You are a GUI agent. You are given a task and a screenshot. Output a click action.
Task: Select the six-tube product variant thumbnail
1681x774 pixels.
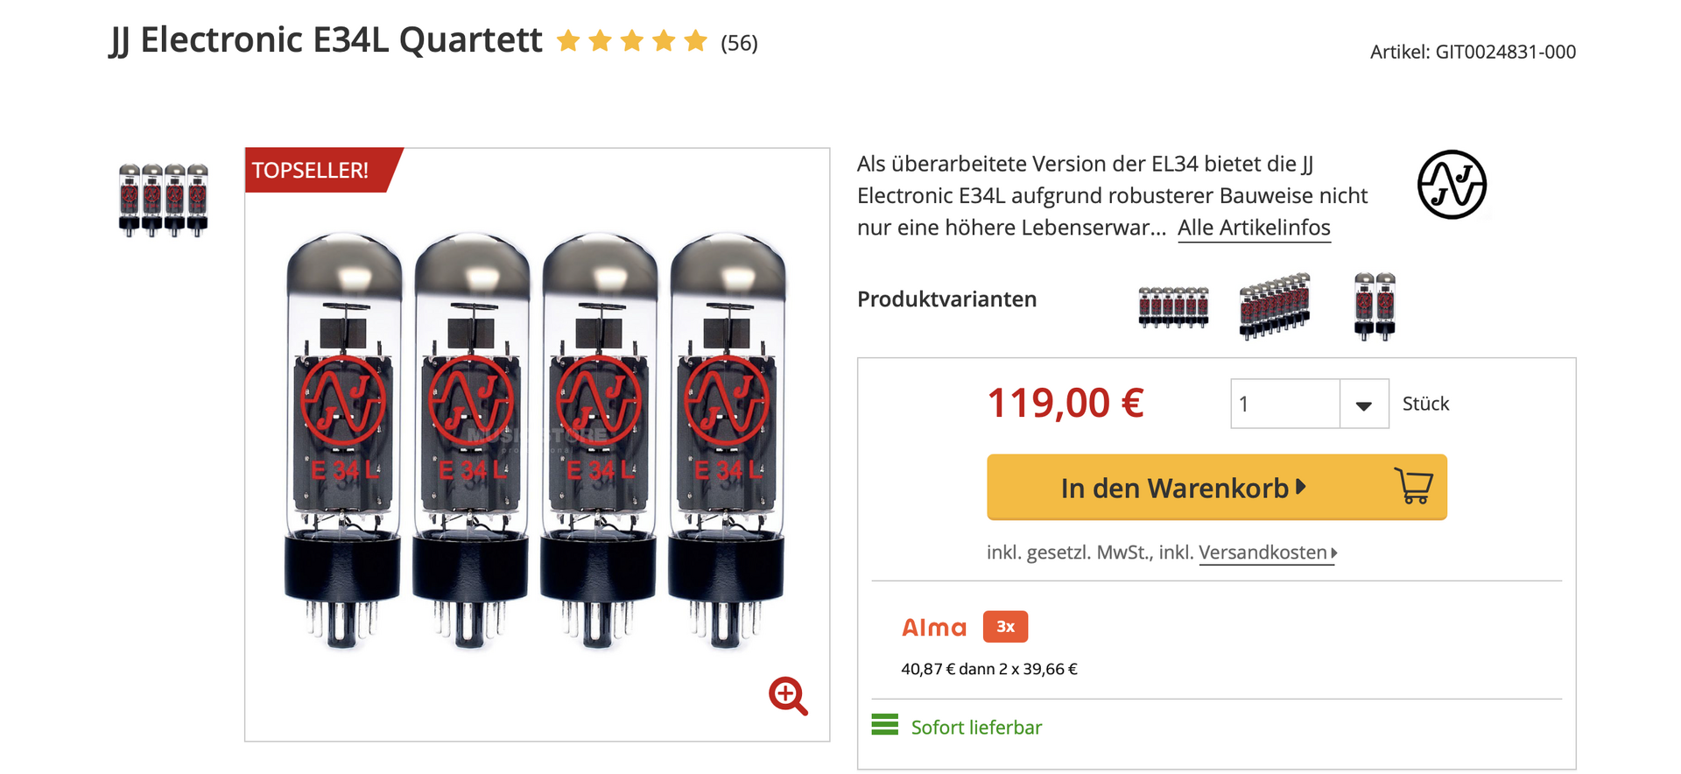tap(1173, 306)
